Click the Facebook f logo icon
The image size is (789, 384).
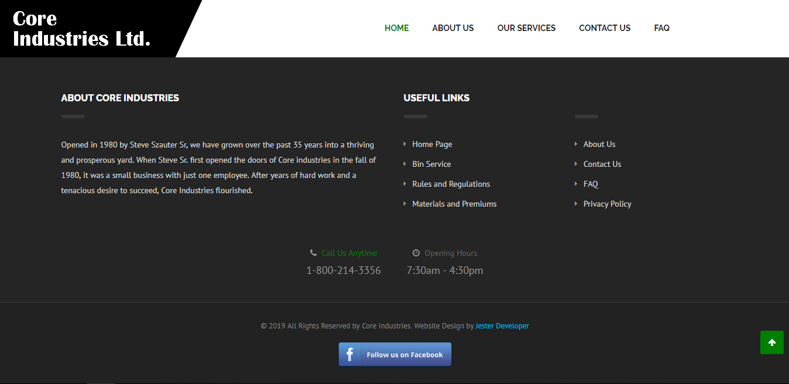pos(349,354)
